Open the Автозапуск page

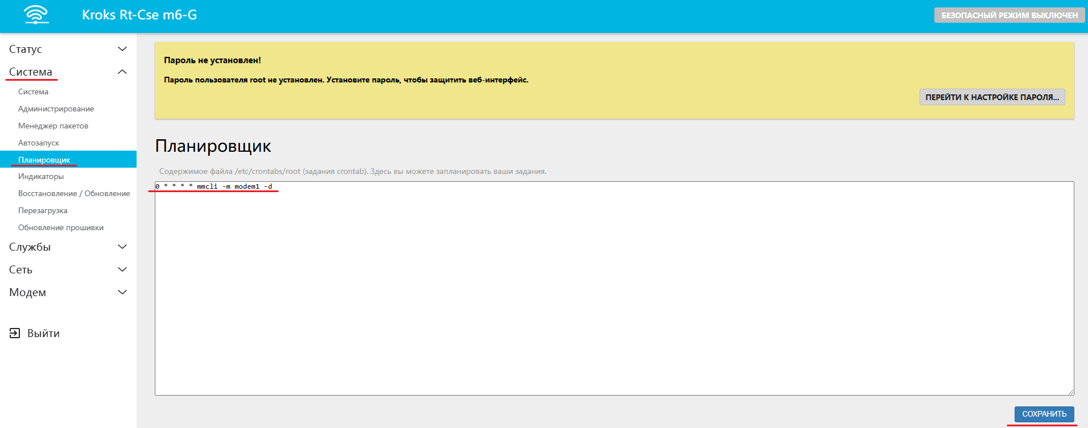pos(39,143)
